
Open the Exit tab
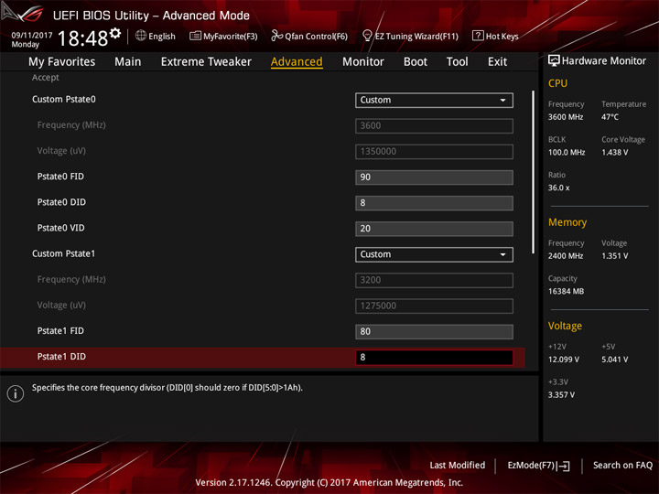point(497,62)
